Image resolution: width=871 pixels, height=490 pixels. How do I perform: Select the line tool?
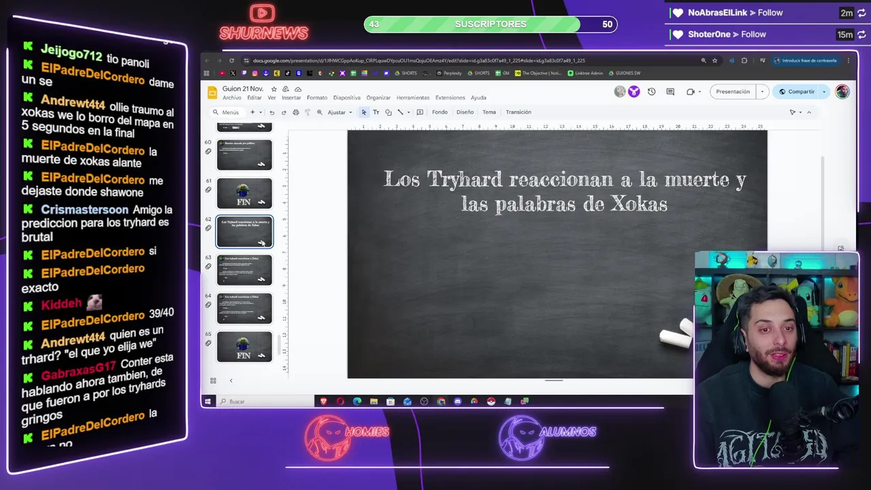400,112
